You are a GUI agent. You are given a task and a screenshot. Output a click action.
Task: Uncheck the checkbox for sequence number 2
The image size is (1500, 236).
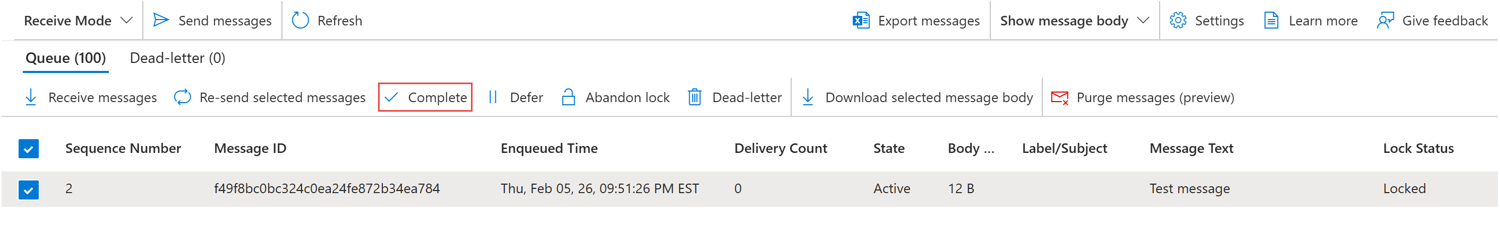pos(29,189)
